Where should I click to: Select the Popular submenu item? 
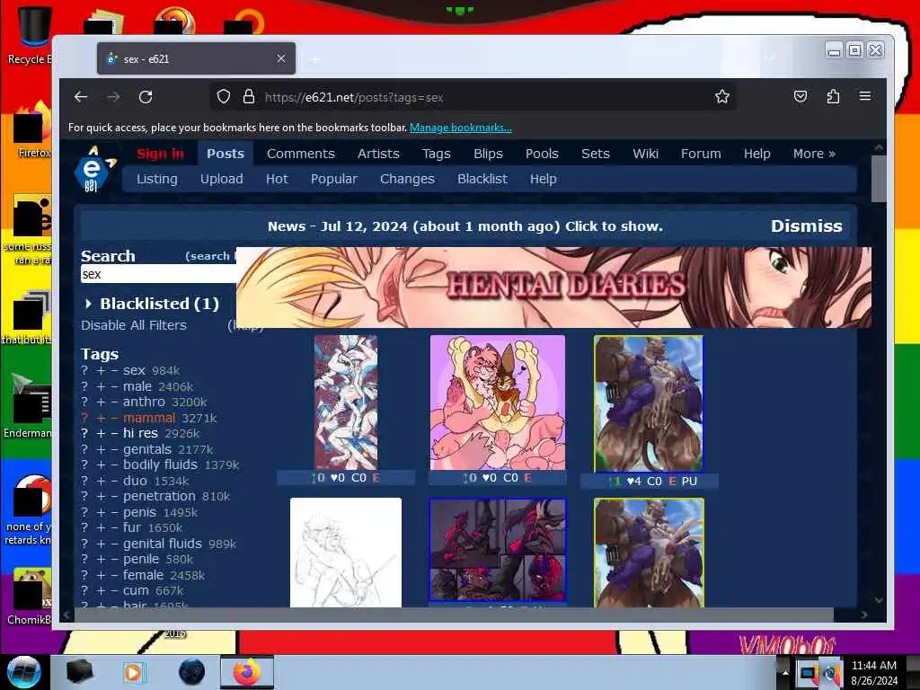click(x=334, y=179)
